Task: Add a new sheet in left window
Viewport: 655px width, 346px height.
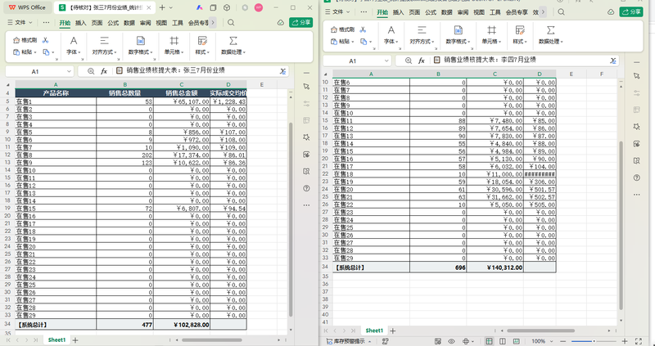Action: pos(75,339)
